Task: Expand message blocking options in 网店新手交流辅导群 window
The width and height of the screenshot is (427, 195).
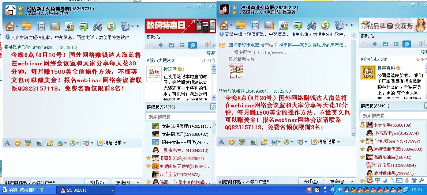Action: pos(92,143)
